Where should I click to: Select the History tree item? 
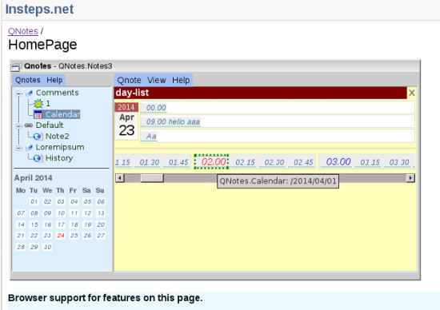(x=59, y=158)
